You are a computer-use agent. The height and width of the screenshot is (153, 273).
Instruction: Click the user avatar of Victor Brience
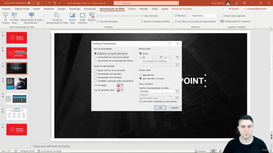[228, 3]
